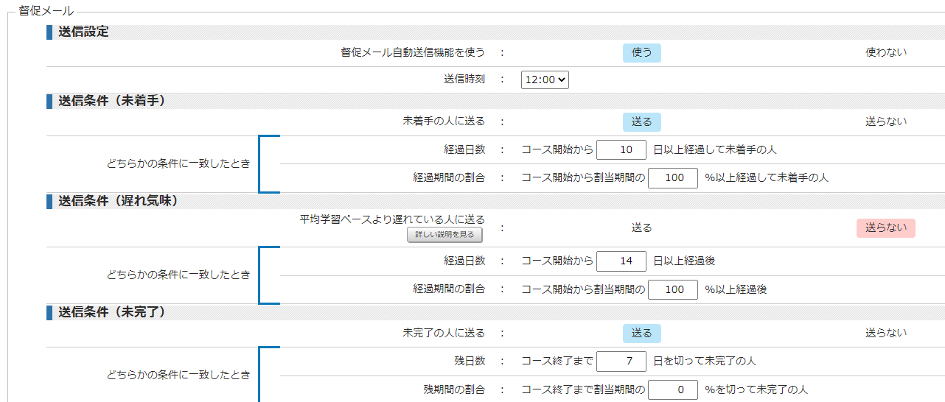
Task: Select 送る for people behind average pace
Action: (x=641, y=228)
